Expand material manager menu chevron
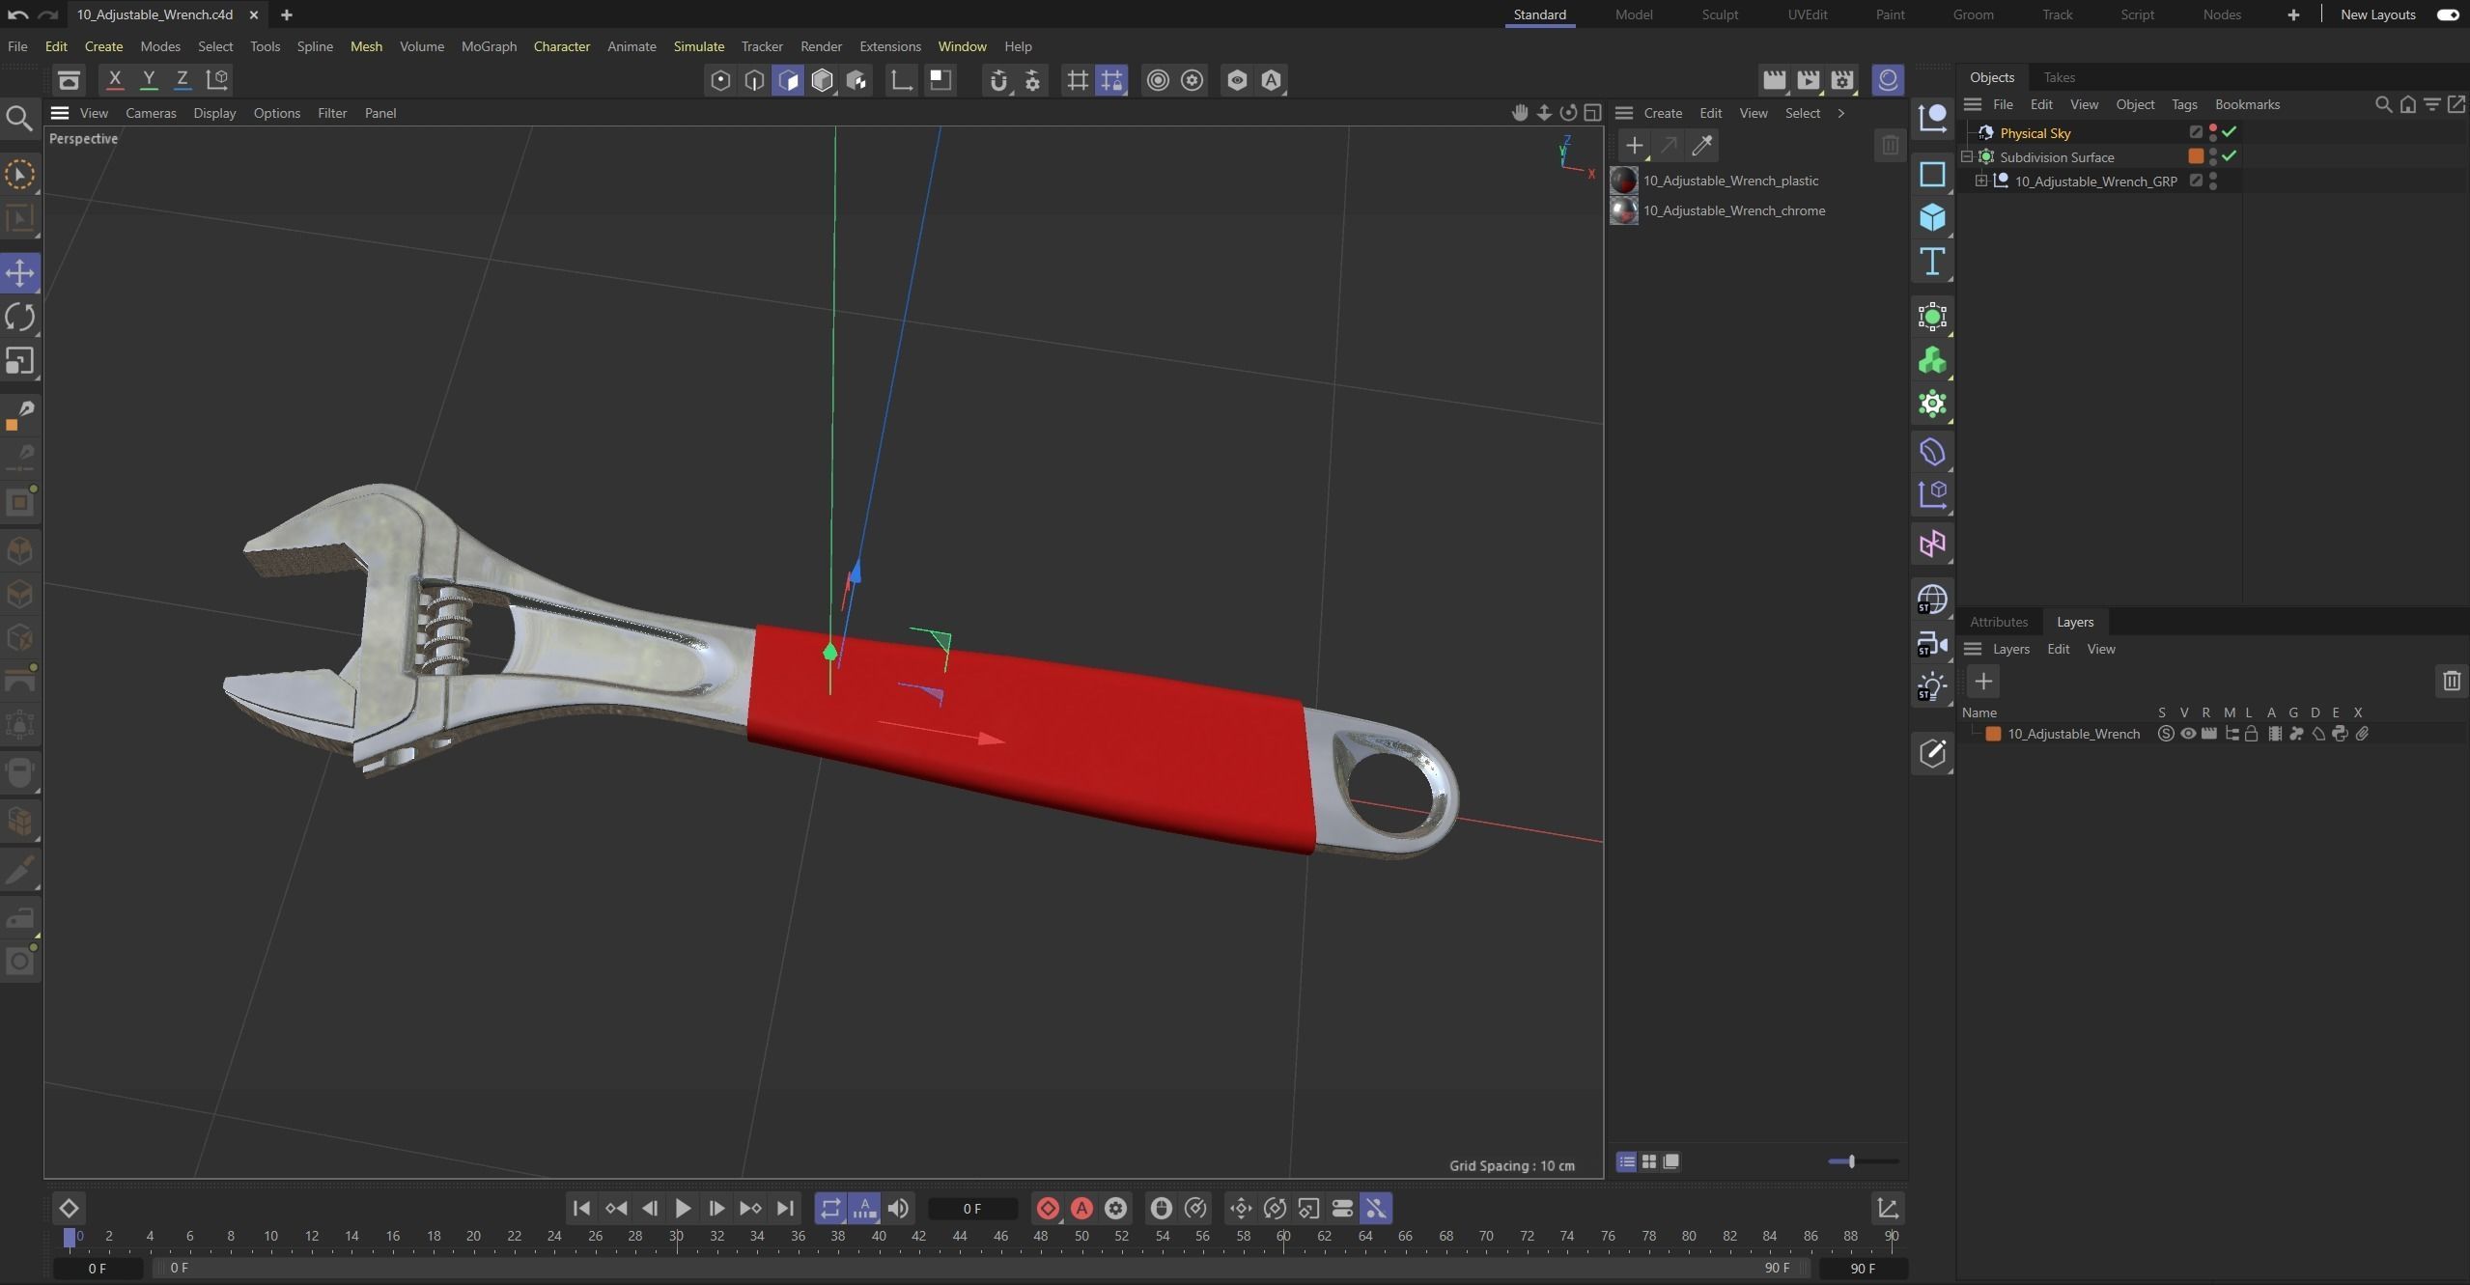The width and height of the screenshot is (2470, 1285). (x=1841, y=113)
